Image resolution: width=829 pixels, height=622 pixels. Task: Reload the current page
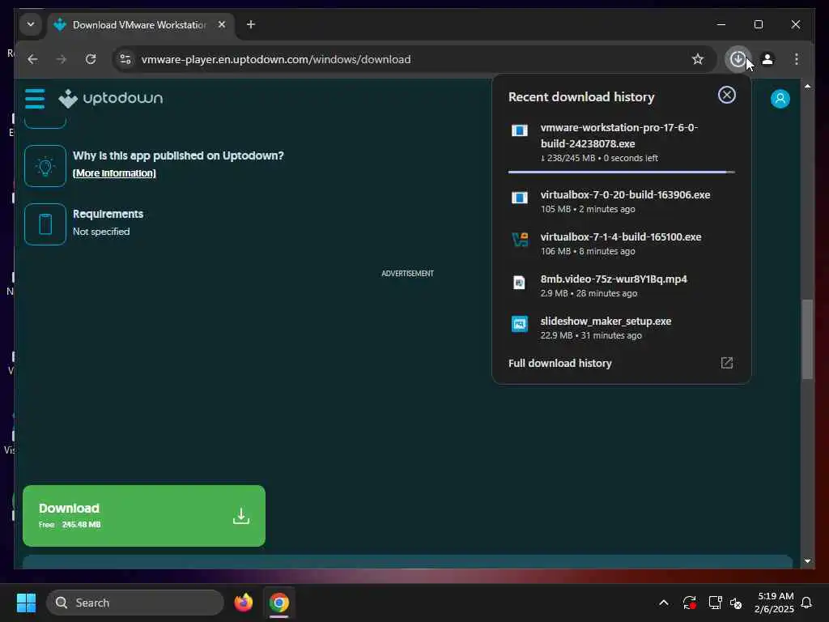(x=91, y=59)
